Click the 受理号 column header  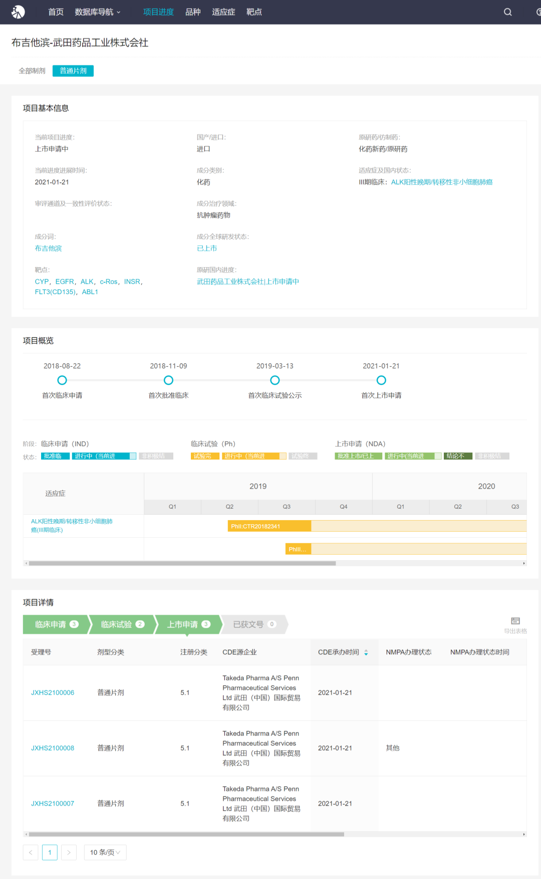pyautogui.click(x=41, y=652)
